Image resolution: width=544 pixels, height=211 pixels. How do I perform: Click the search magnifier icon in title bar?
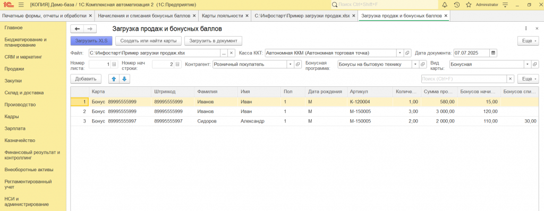pyautogui.click(x=335, y=5)
